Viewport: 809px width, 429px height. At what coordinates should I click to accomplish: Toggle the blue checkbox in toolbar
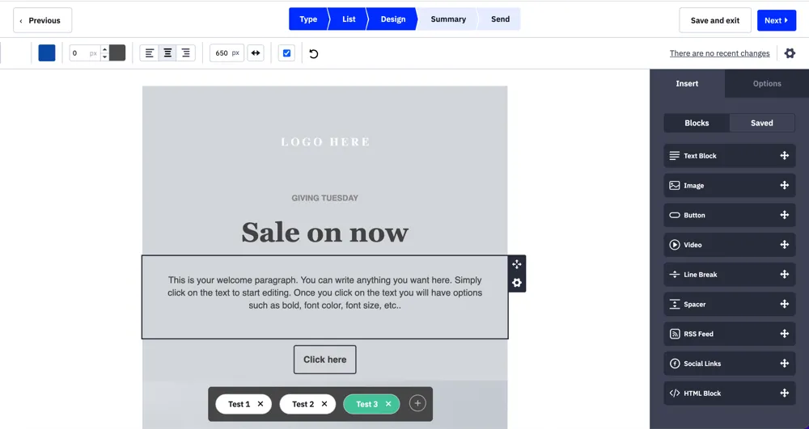(286, 53)
